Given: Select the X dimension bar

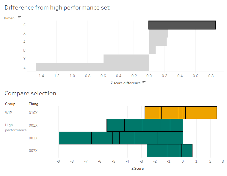Looking at the screenshot, I should click(x=159, y=33).
